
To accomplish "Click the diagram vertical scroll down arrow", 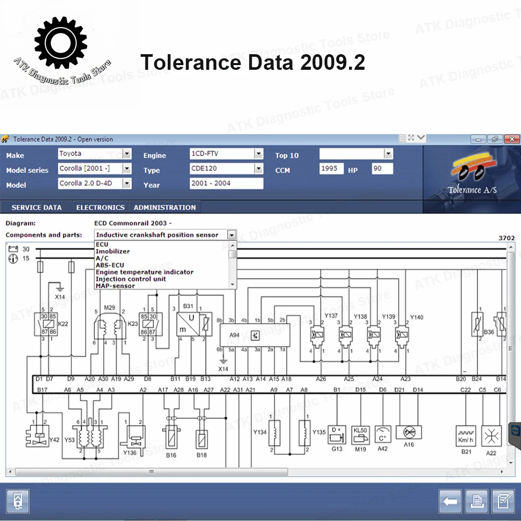I will click(511, 463).
